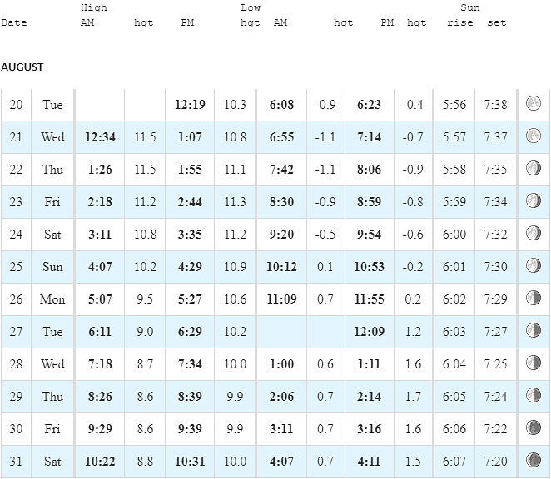This screenshot has width=551, height=479.
Task: Click the dark moon icon for August 31
Action: (x=533, y=460)
